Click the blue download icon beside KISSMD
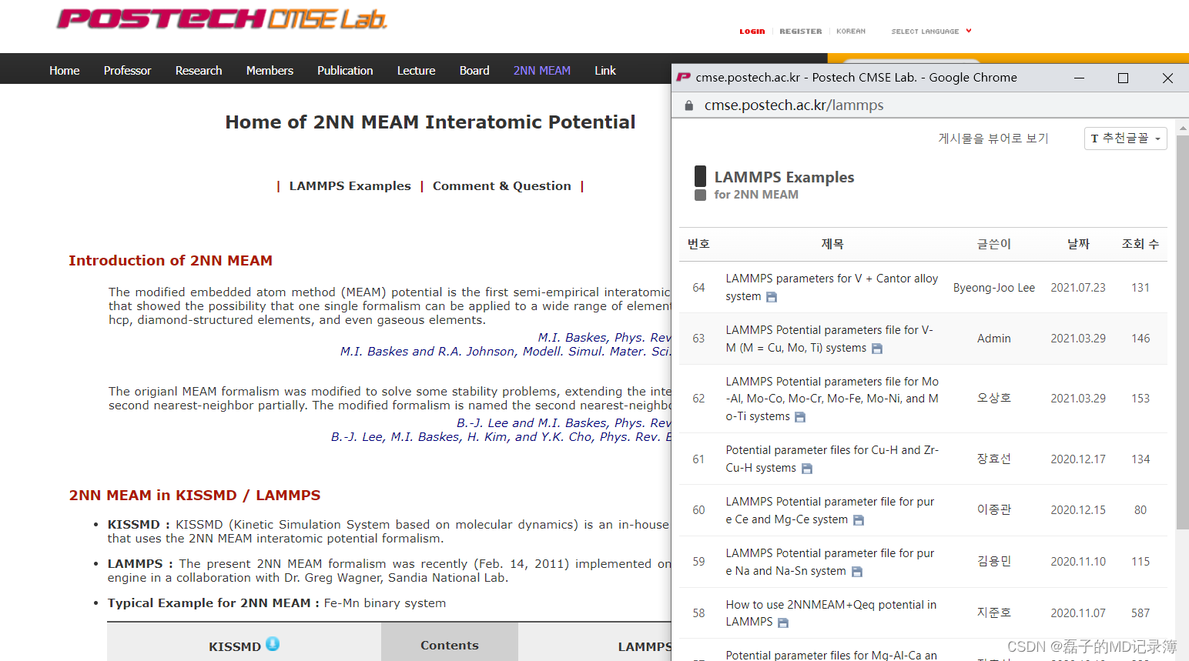 [x=273, y=644]
